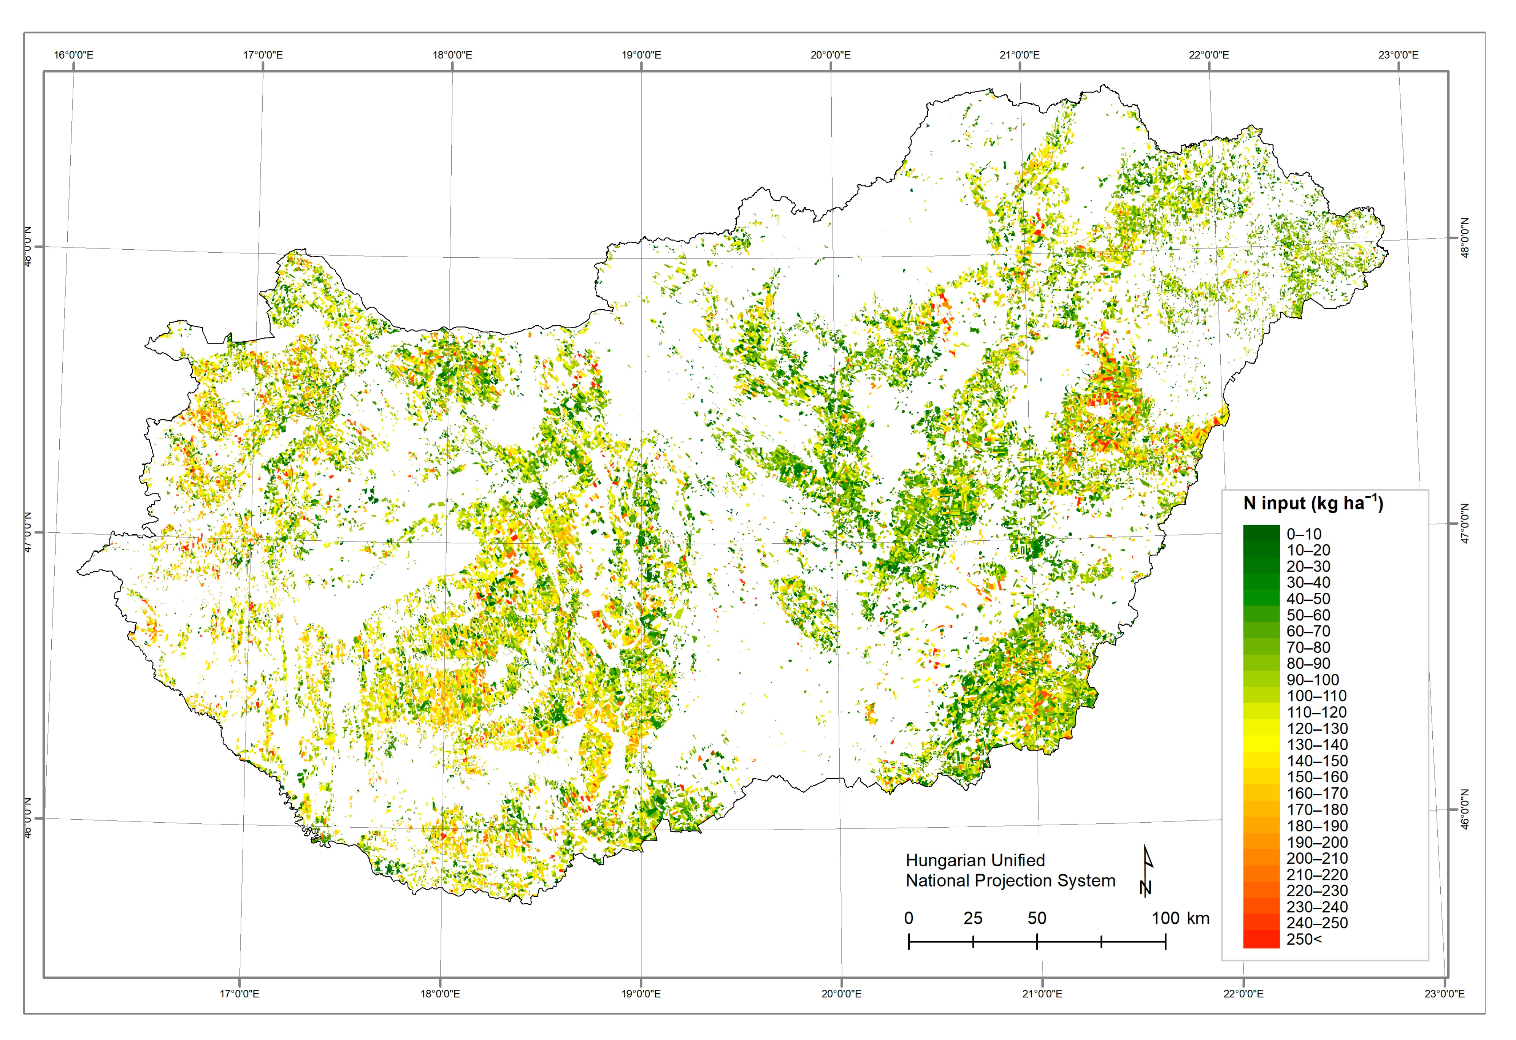Image resolution: width=1516 pixels, height=1040 pixels.
Task: Click the 50 label on scale bar
Action: pos(1037,918)
